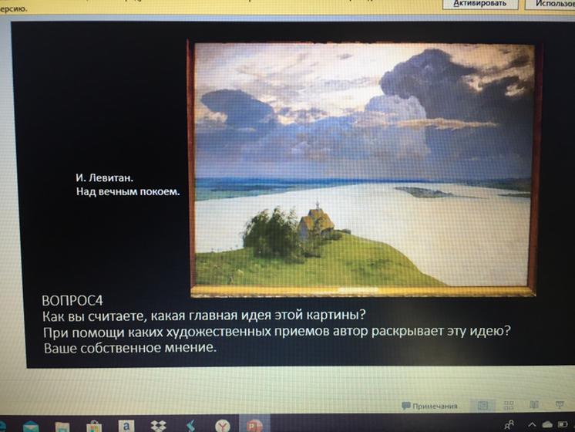Open File Explorer from taskbar
The image size is (575, 432).
[62, 427]
